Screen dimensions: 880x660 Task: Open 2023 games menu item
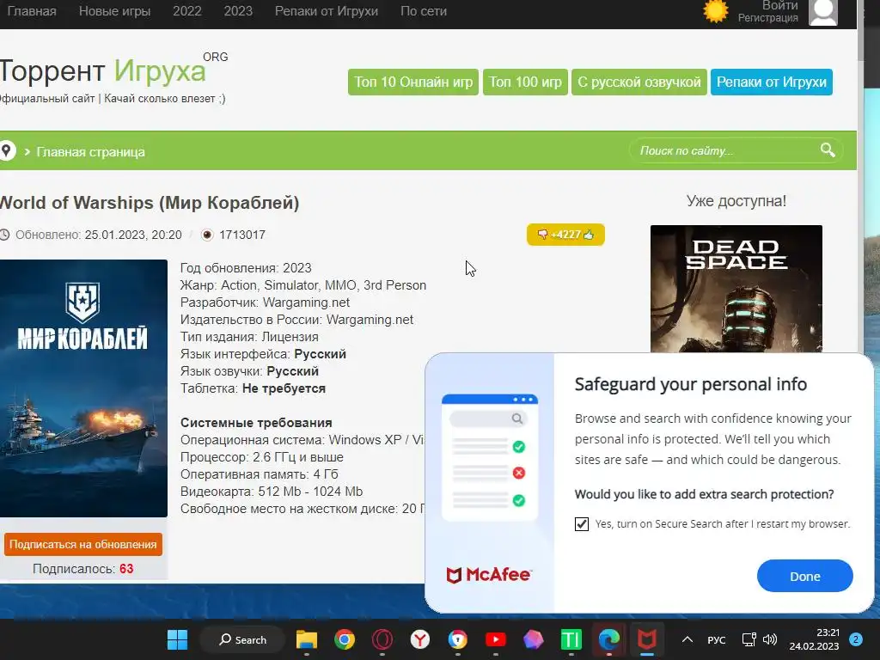[x=238, y=11]
